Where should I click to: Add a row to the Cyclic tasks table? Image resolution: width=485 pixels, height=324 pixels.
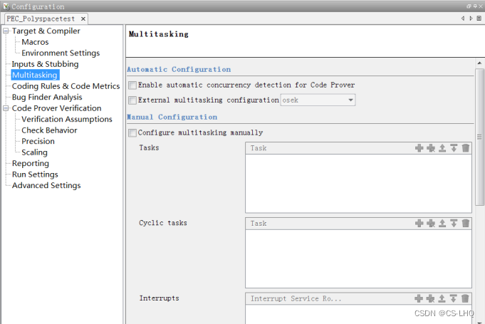(x=419, y=223)
